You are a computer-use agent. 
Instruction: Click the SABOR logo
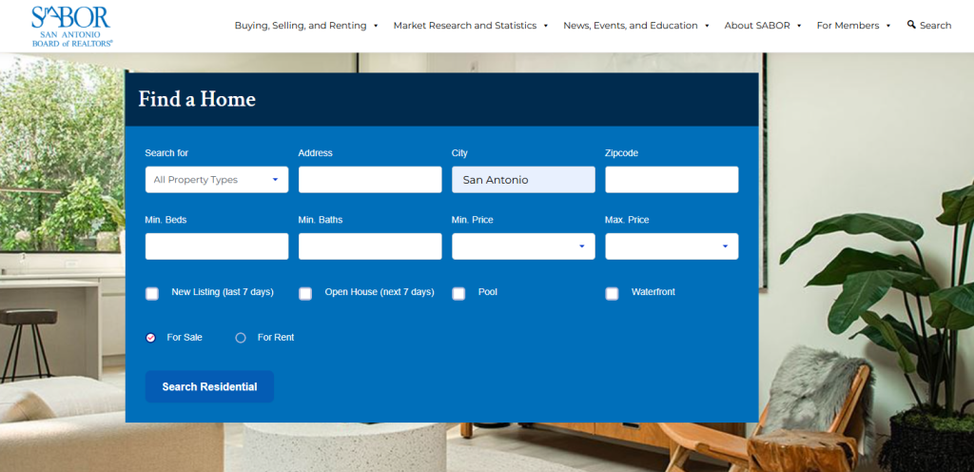(71, 26)
